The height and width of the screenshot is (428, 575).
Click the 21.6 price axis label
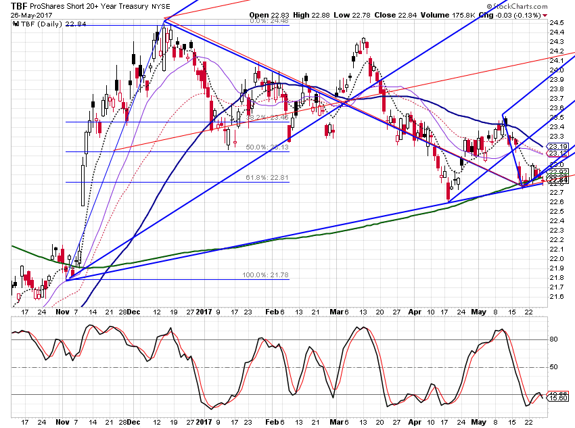click(557, 296)
